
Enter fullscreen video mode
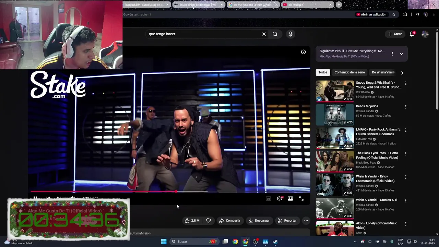click(301, 198)
